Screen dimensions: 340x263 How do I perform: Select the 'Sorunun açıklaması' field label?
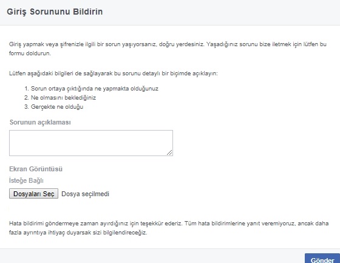(x=40, y=122)
